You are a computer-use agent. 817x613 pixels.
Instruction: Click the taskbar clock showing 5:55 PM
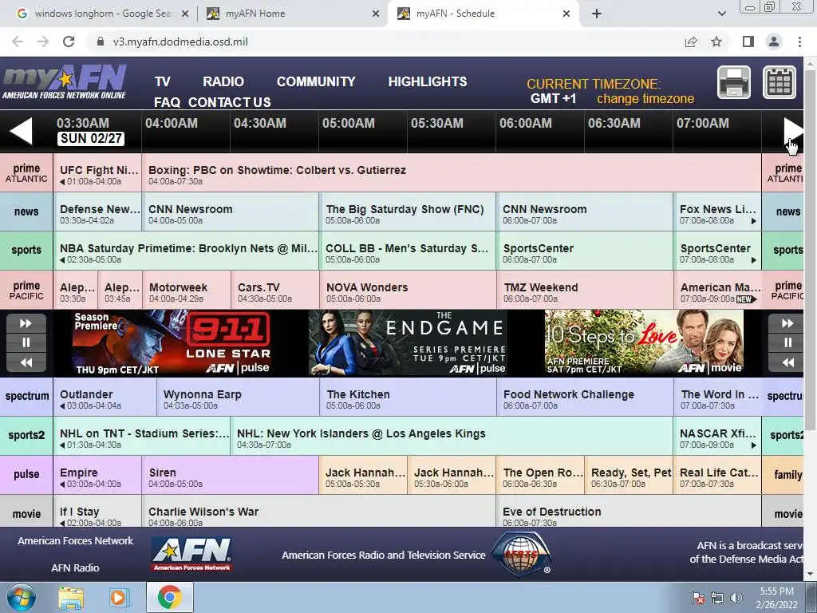coord(777,598)
